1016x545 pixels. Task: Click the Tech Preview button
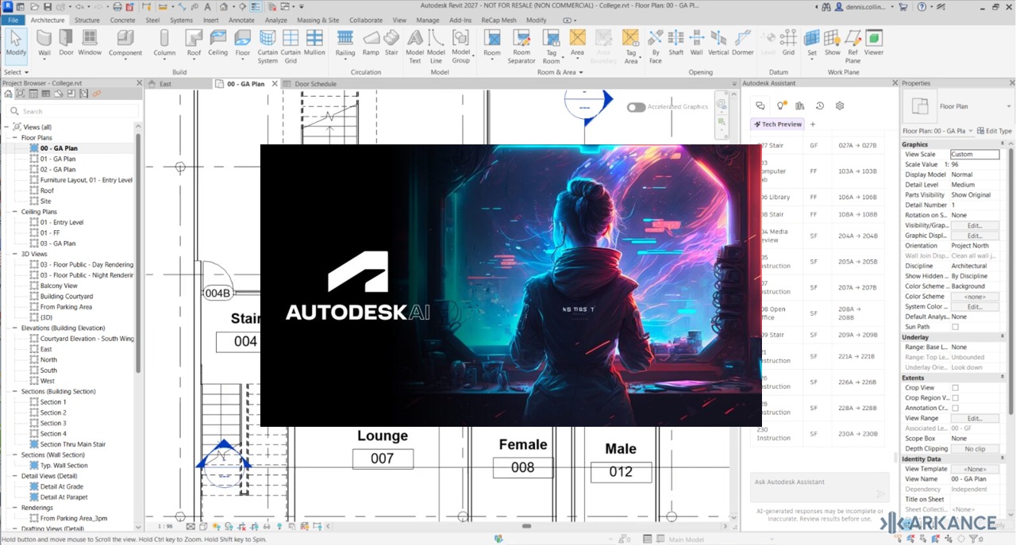tap(778, 124)
